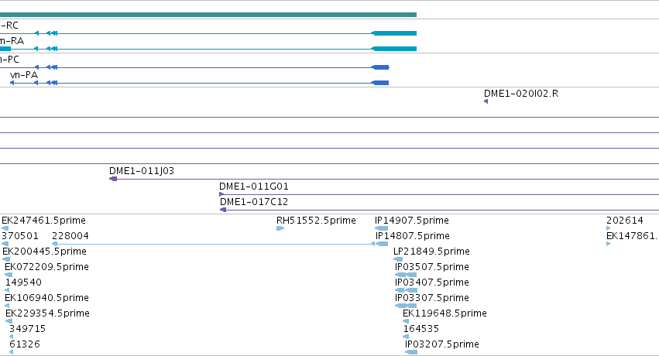The width and height of the screenshot is (659, 356).
Task: Select the DME1-011G01 start arrow glyph
Action: pos(221,194)
